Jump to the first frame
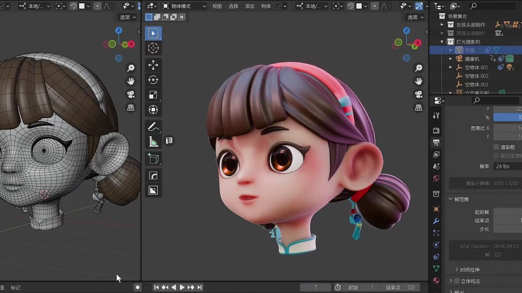 point(156,287)
